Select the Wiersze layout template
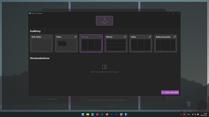 pos(116,43)
